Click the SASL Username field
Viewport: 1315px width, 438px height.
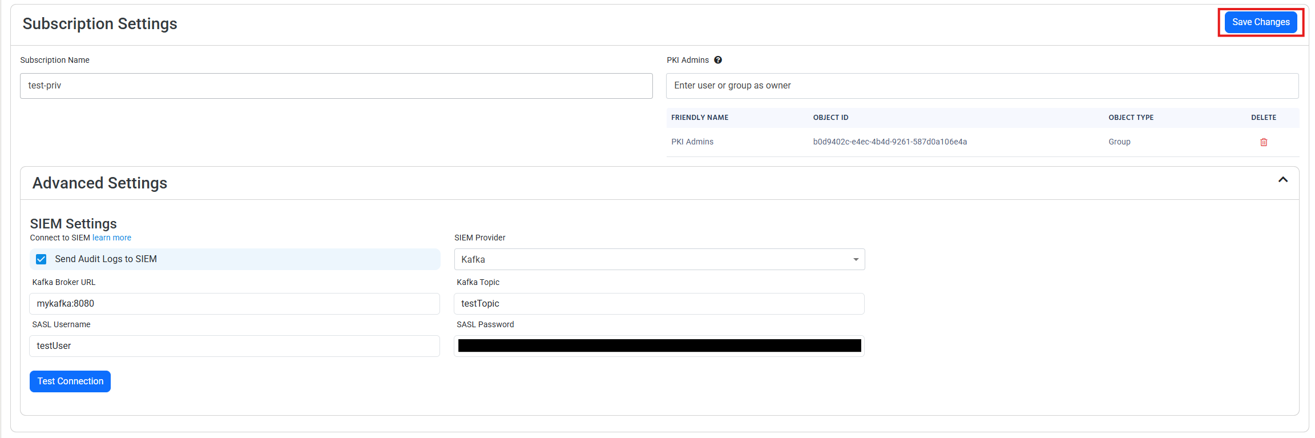[234, 345]
